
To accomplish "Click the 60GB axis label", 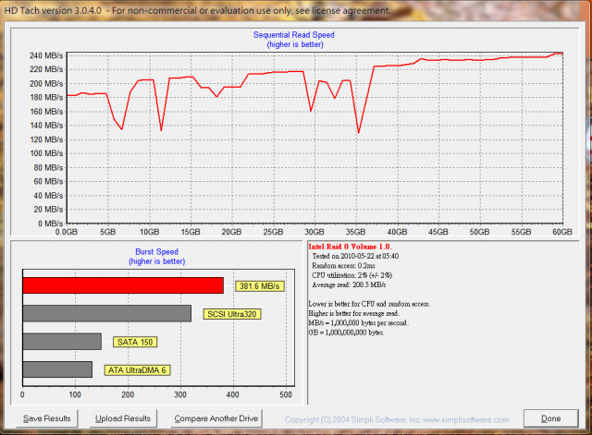I will pos(562,232).
